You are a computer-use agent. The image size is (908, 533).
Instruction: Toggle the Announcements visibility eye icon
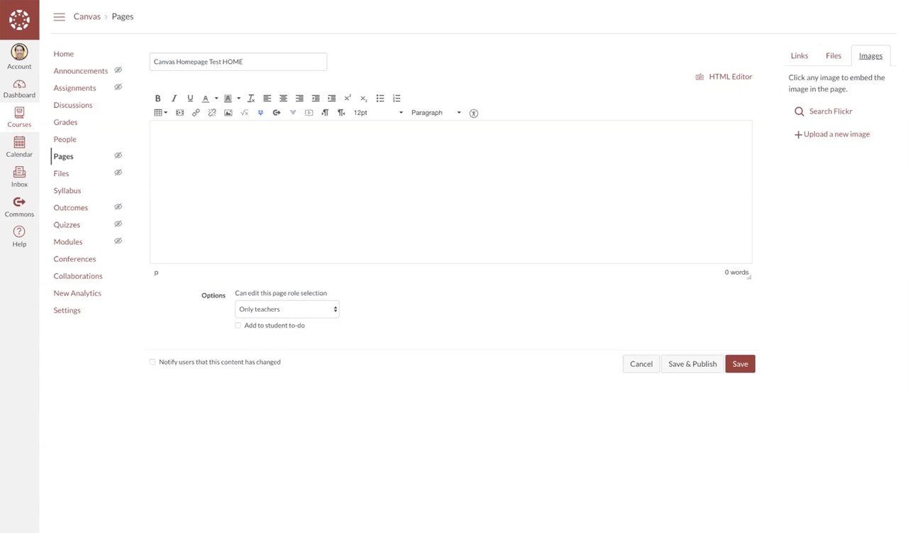118,70
